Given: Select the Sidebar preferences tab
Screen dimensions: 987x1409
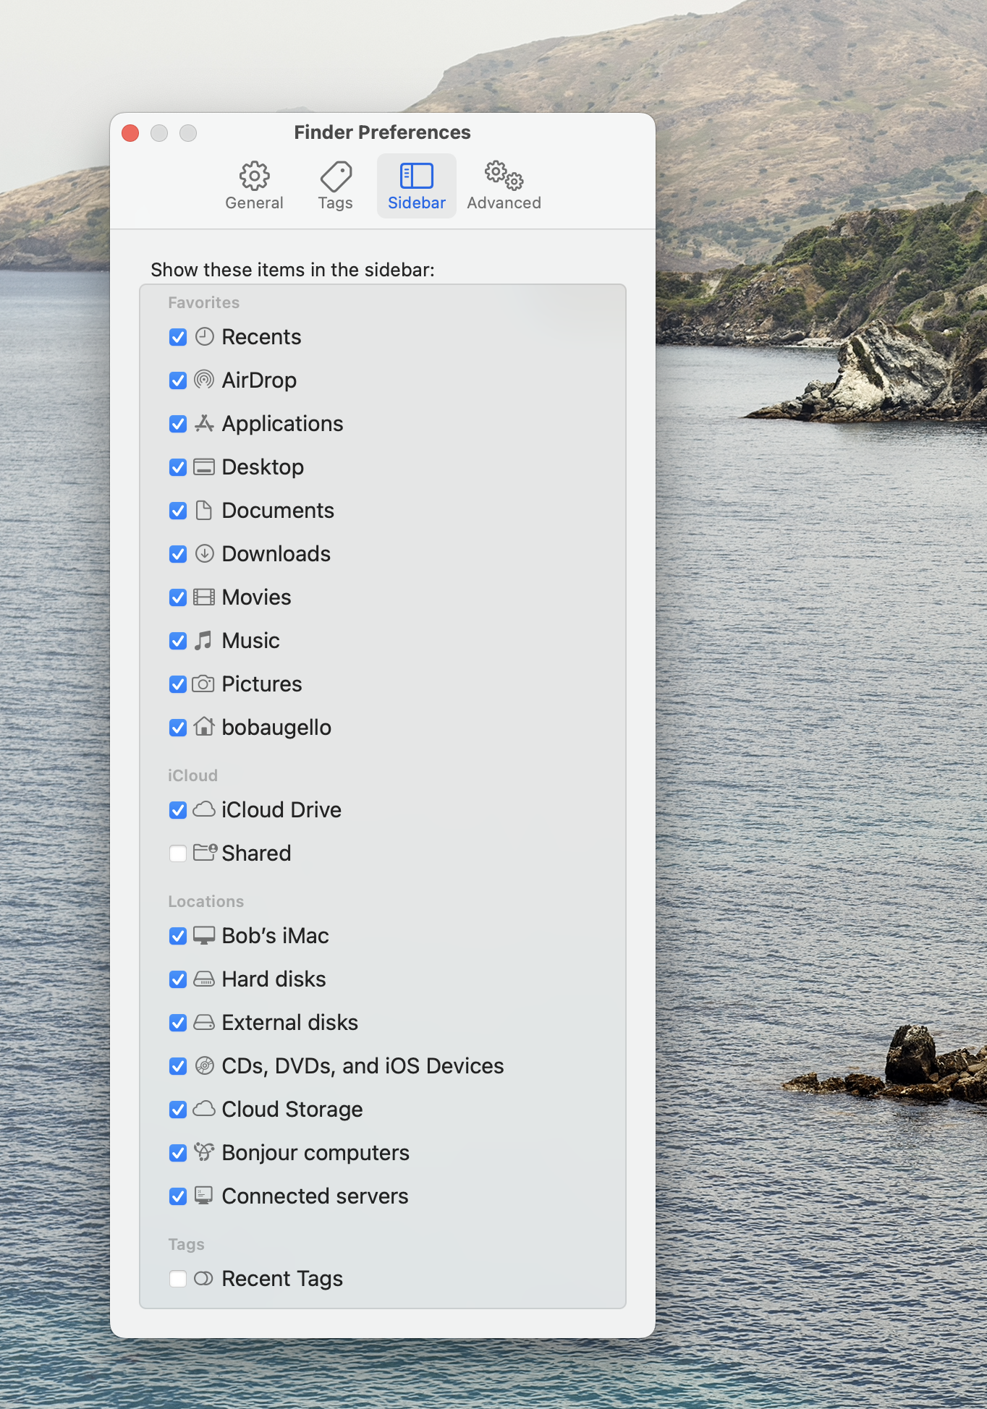Looking at the screenshot, I should pyautogui.click(x=417, y=186).
